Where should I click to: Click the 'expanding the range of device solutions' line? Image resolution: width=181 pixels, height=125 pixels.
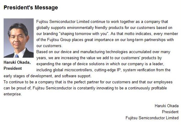[100, 64]
